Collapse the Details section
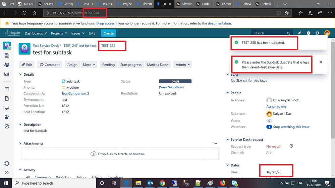This screenshot has width=335, height=188. [x=20, y=74]
